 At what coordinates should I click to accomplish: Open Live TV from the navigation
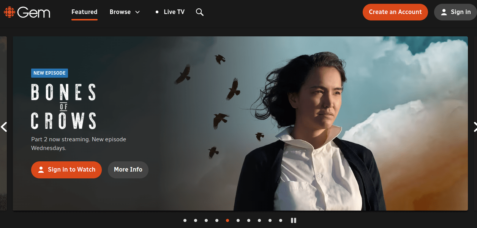click(170, 12)
